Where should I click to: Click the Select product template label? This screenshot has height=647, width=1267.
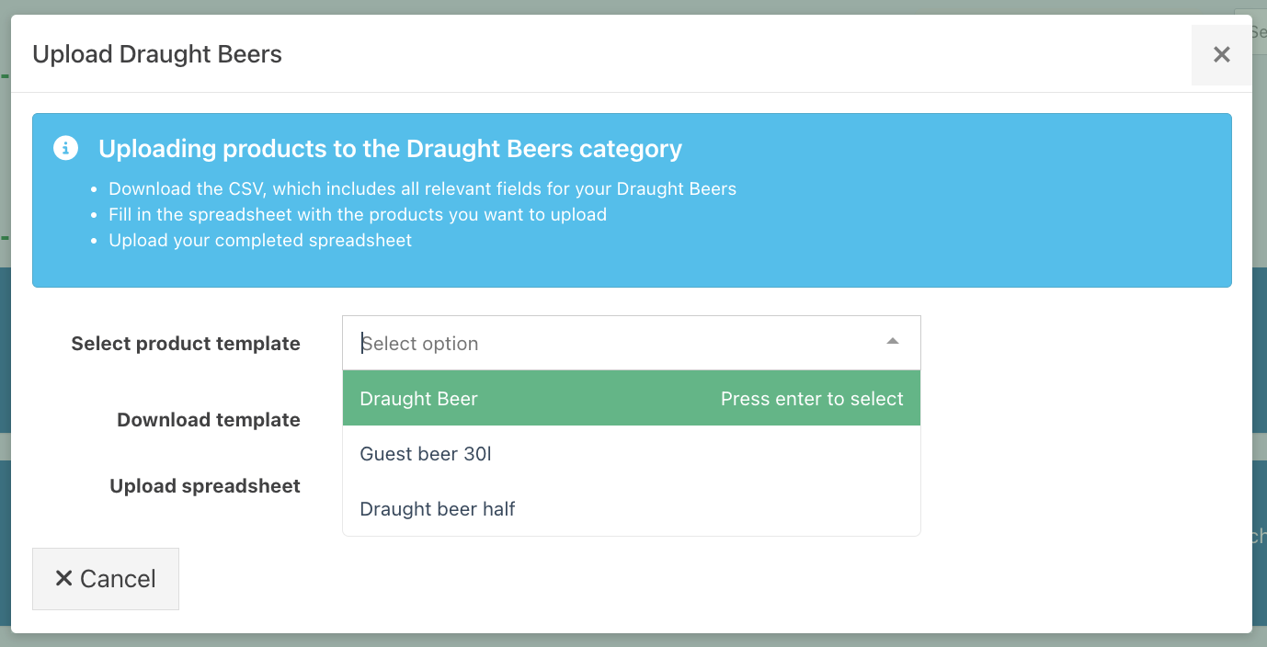pyautogui.click(x=186, y=344)
